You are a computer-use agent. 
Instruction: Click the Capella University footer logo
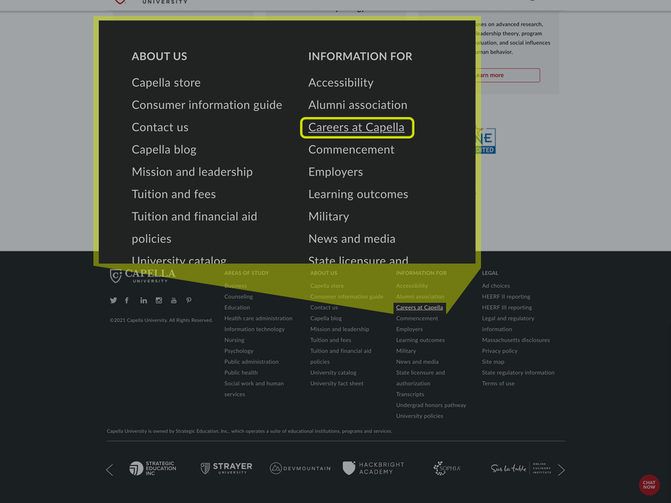(x=142, y=276)
